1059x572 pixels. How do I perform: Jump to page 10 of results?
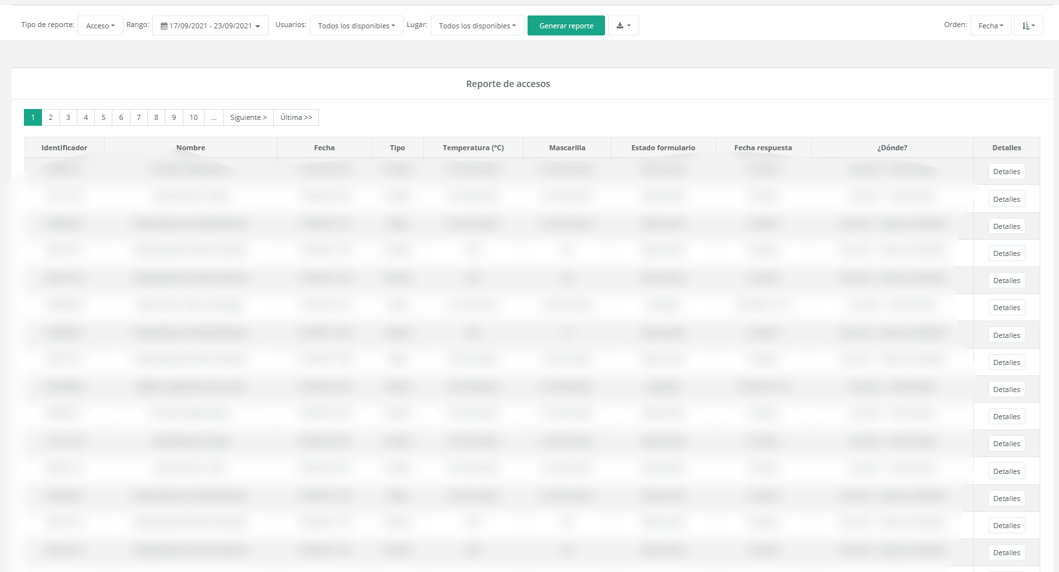pos(193,117)
